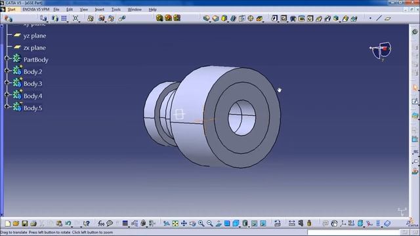420x236 pixels.
Task: Select the Pan tool
Action: [184, 224]
